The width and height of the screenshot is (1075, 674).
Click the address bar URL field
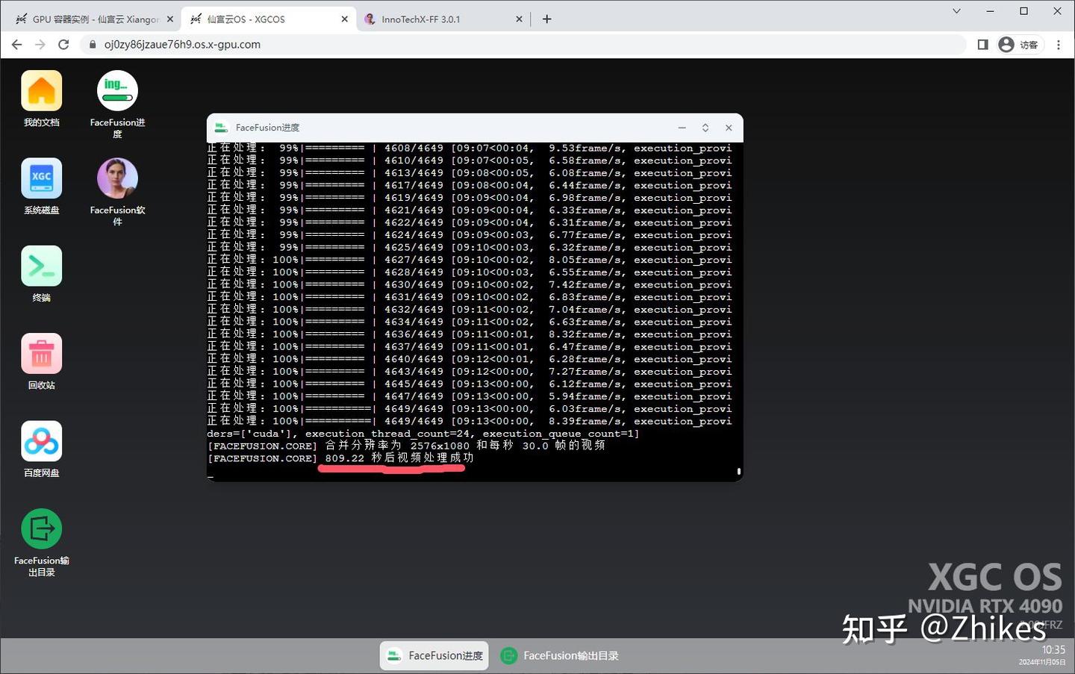pos(523,45)
